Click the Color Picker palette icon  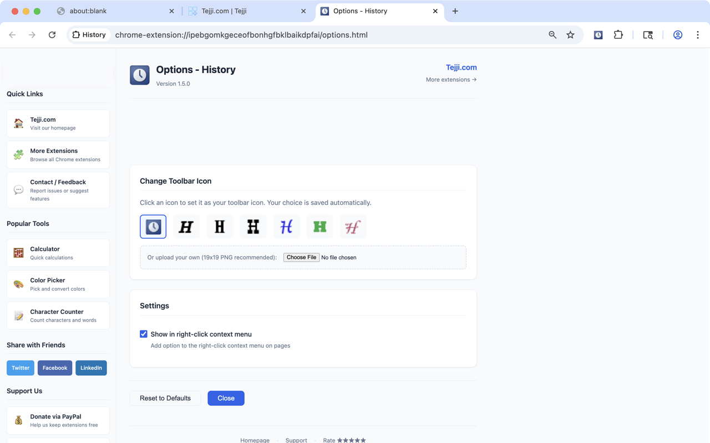pos(17,284)
